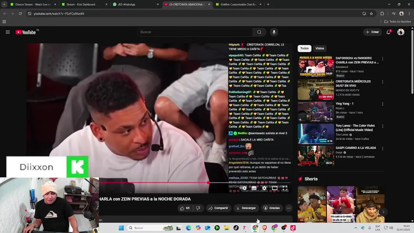Screen dimensions: 414x233
Task: Select the Vistos filter chip
Action: pyautogui.click(x=320, y=49)
